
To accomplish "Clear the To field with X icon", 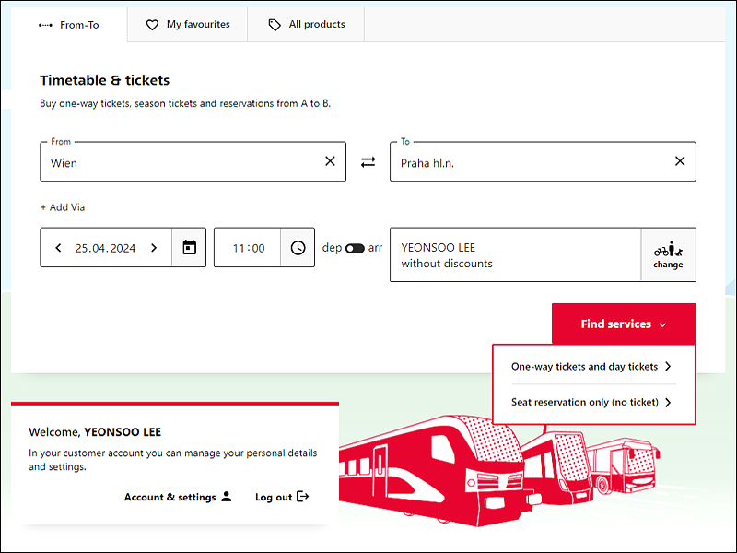I will click(680, 161).
